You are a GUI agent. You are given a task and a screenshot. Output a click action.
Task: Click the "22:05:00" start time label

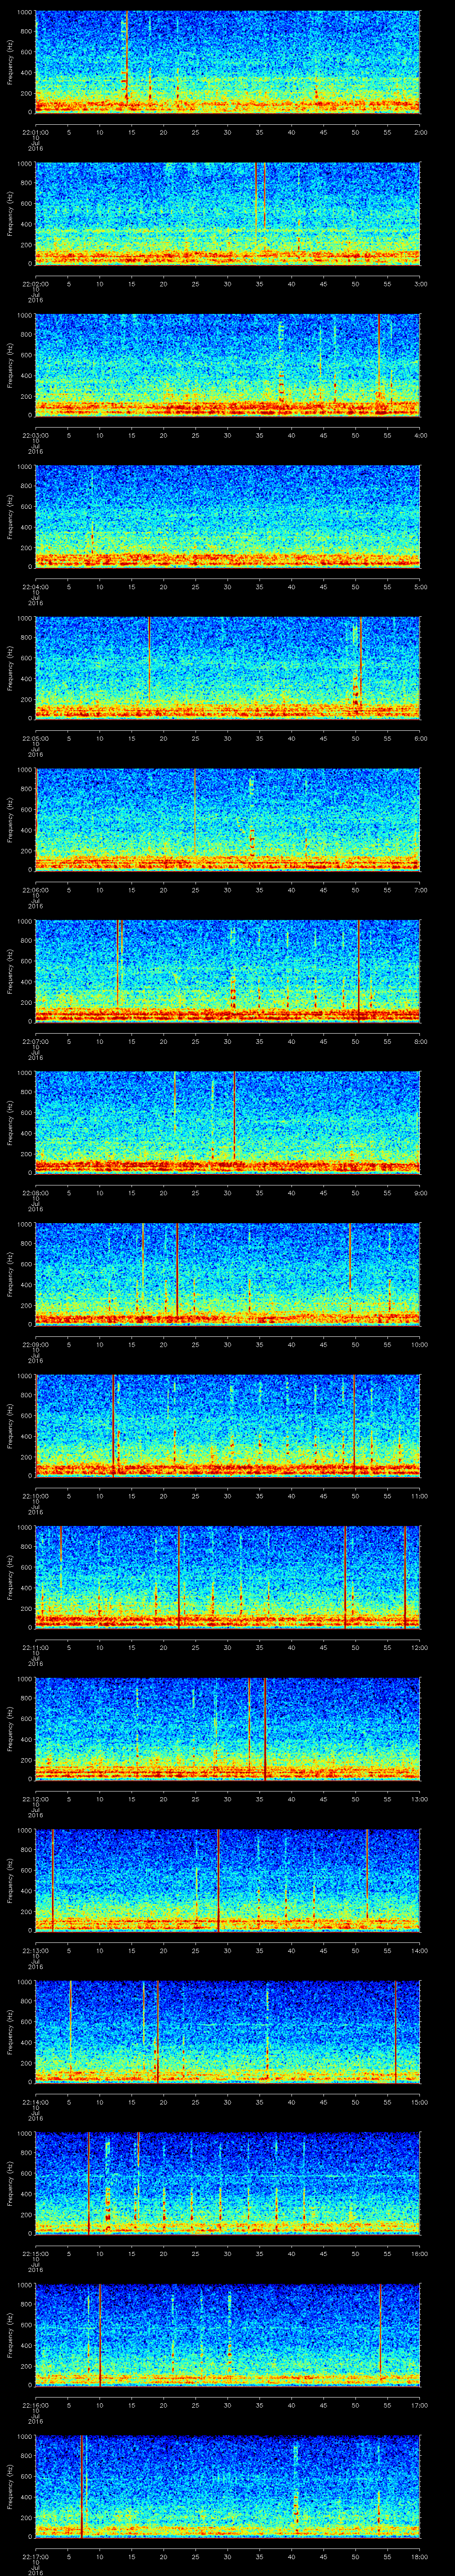point(35,738)
